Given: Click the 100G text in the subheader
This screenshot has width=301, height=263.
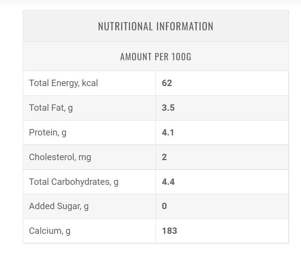Looking at the screenshot, I should [181, 57].
